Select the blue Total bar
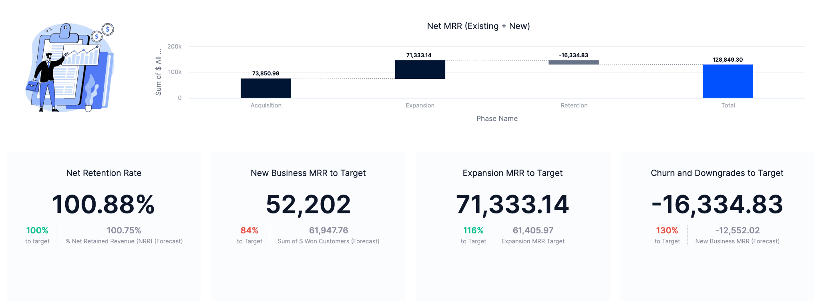 (728, 81)
